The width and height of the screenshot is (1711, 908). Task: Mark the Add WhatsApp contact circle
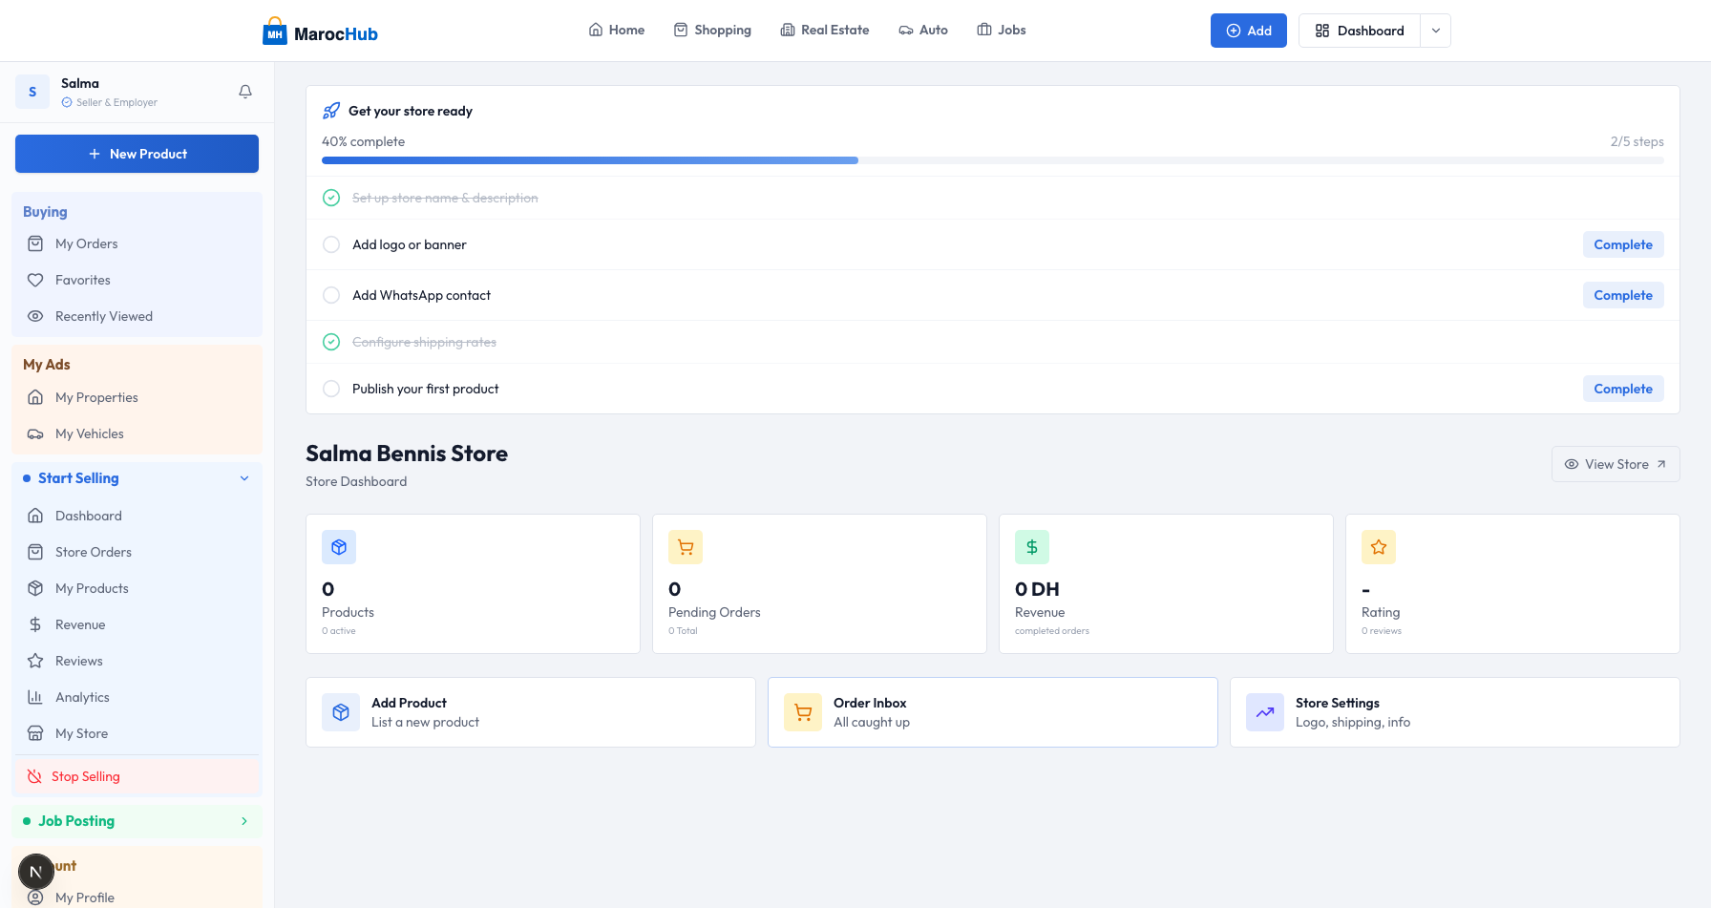[x=331, y=295]
